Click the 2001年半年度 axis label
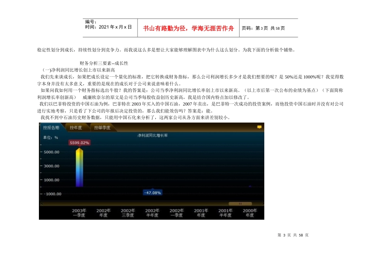366x259 pixels. [x=225, y=213]
